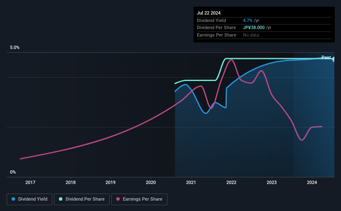341x211 pixels.
Task: Click the JP¥38.000 value in the tooltip
Action: click(253, 27)
